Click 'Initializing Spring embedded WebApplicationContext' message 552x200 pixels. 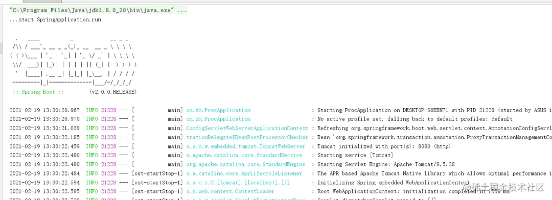394,183
